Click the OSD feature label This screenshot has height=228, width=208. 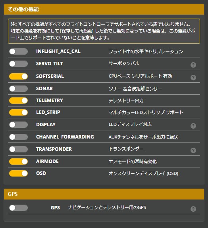click(41, 173)
